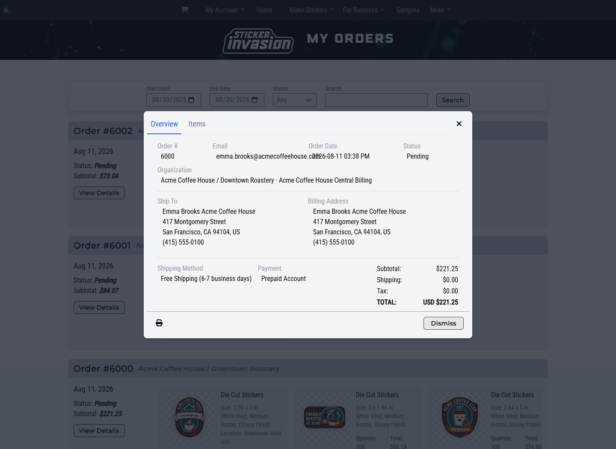Switch to the Items tab
Image resolution: width=616 pixels, height=449 pixels.
[197, 124]
